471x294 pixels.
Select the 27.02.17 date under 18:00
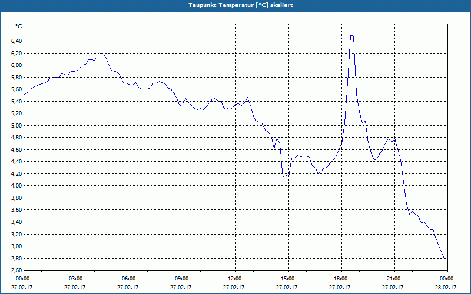pos(340,287)
